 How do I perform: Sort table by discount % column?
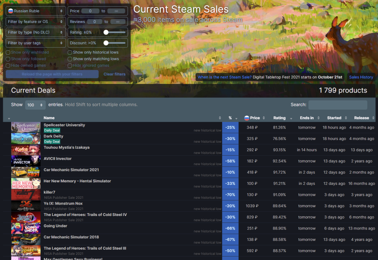click(231, 118)
